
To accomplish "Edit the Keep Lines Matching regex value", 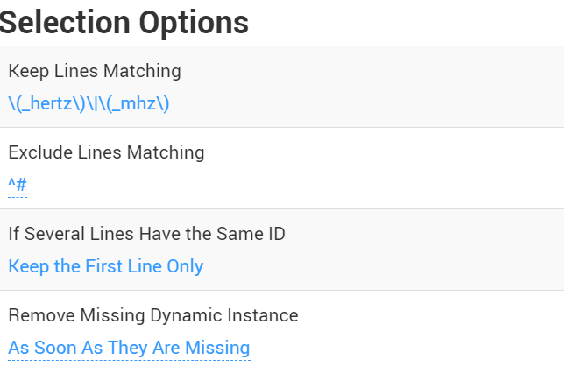I will pyautogui.click(x=89, y=103).
